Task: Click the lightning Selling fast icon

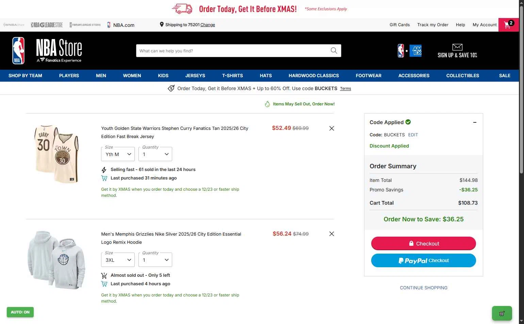Action: (104, 170)
